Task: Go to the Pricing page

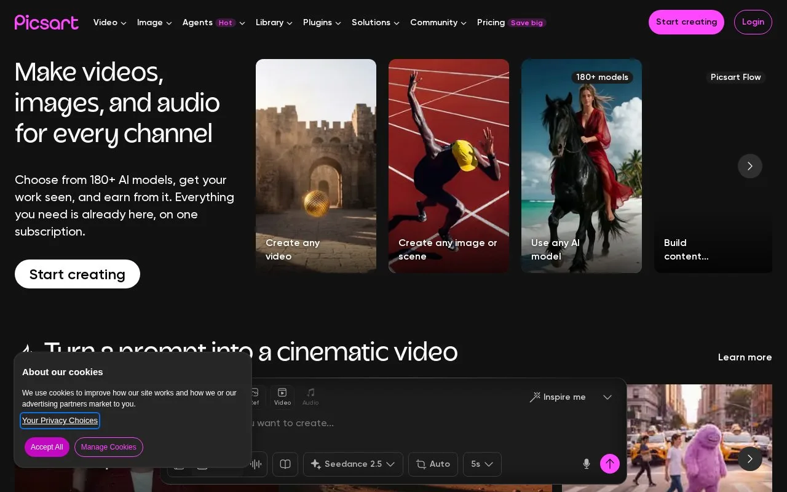Action: 512,23
